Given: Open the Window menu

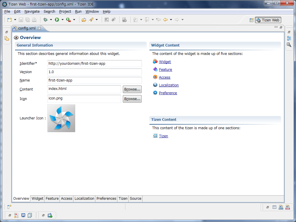Looking at the screenshot, I should (92, 12).
